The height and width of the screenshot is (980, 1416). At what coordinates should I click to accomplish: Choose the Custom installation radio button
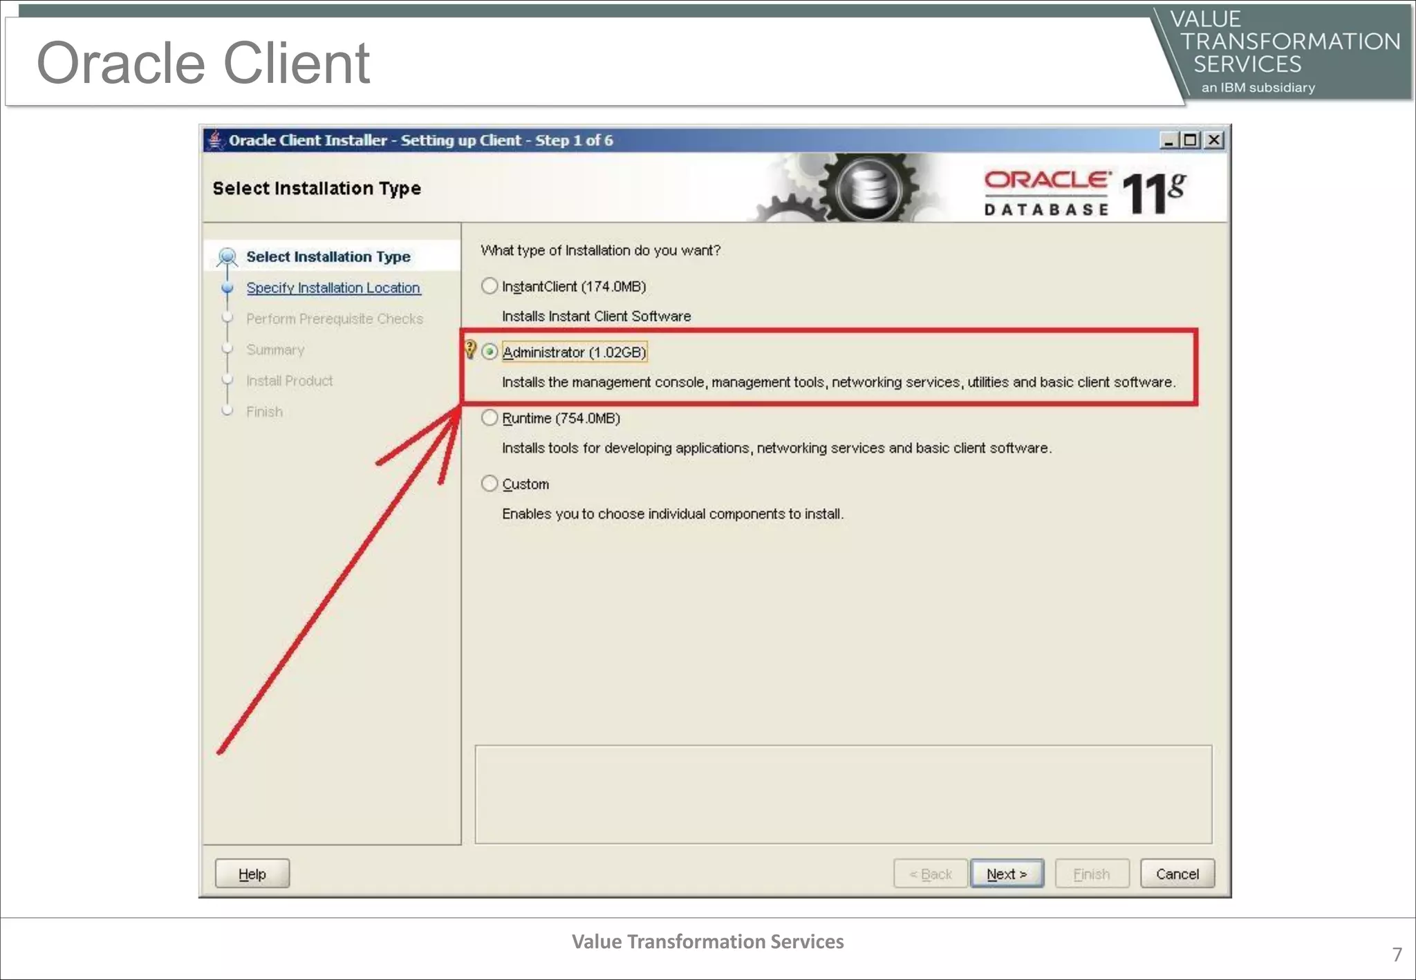(x=490, y=484)
